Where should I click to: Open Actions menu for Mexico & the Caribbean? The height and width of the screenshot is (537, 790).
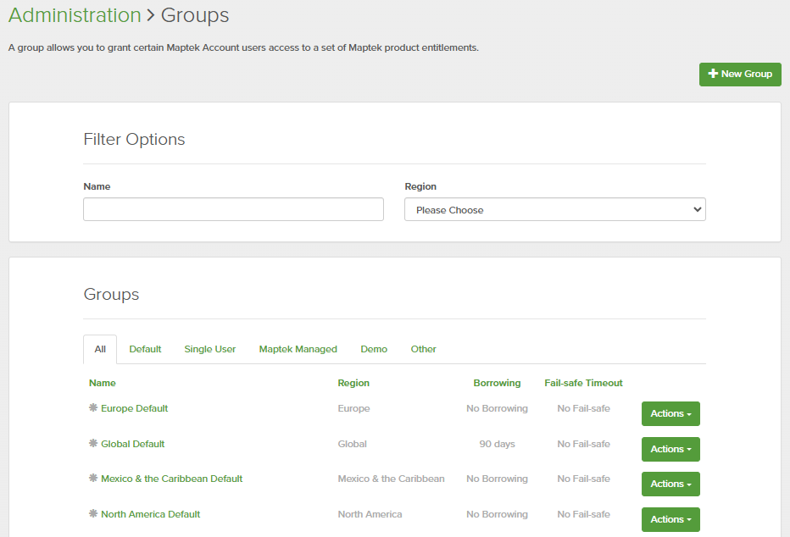tap(670, 484)
